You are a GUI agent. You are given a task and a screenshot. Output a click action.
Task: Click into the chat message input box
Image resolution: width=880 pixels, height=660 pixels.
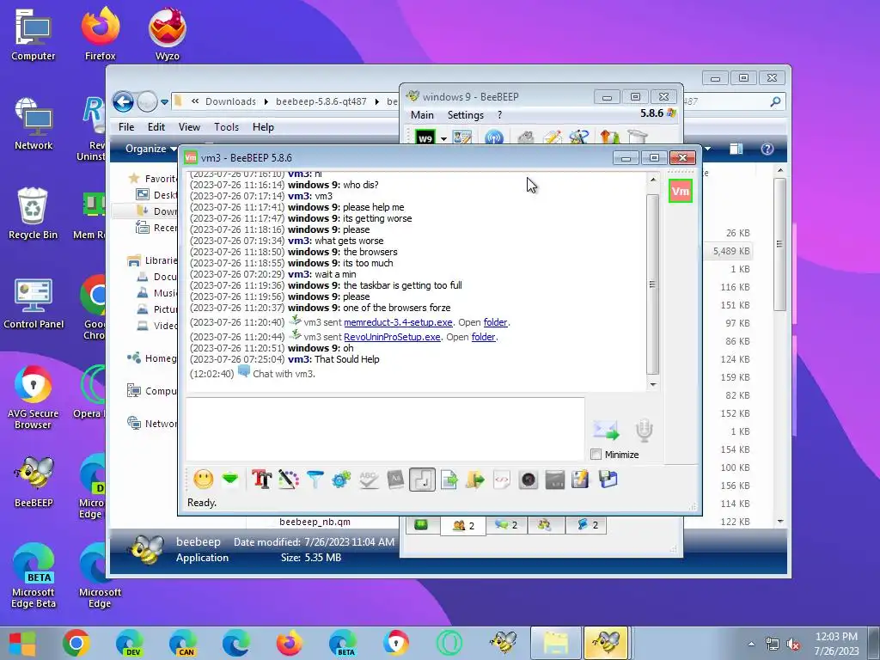385,429
